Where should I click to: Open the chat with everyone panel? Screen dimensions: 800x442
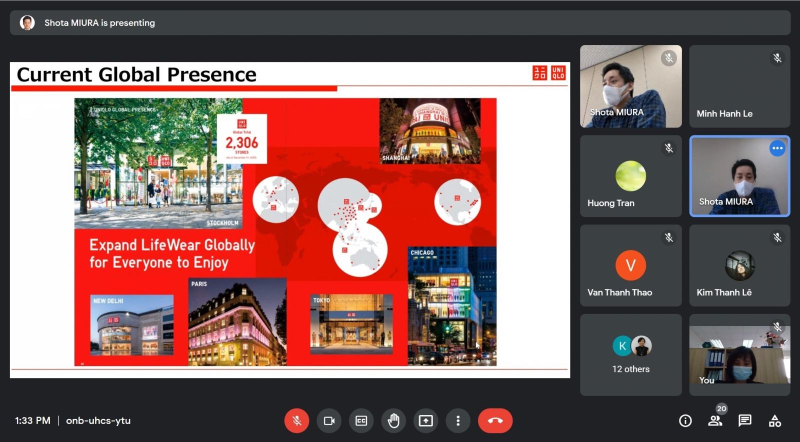point(745,421)
